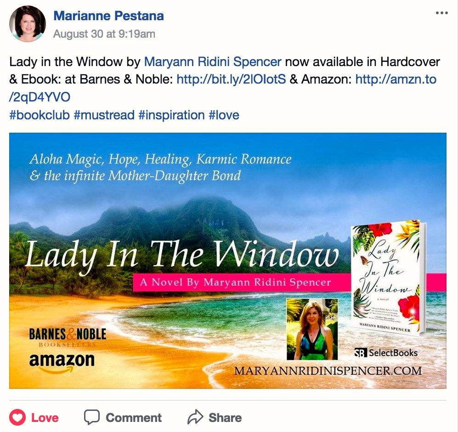This screenshot has width=458, height=432.
Task: Click the book cover in banner image
Action: (389, 277)
